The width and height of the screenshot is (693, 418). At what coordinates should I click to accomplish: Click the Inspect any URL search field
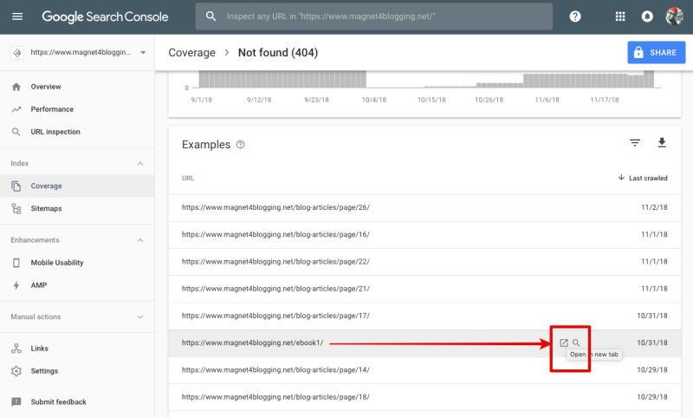(x=374, y=16)
